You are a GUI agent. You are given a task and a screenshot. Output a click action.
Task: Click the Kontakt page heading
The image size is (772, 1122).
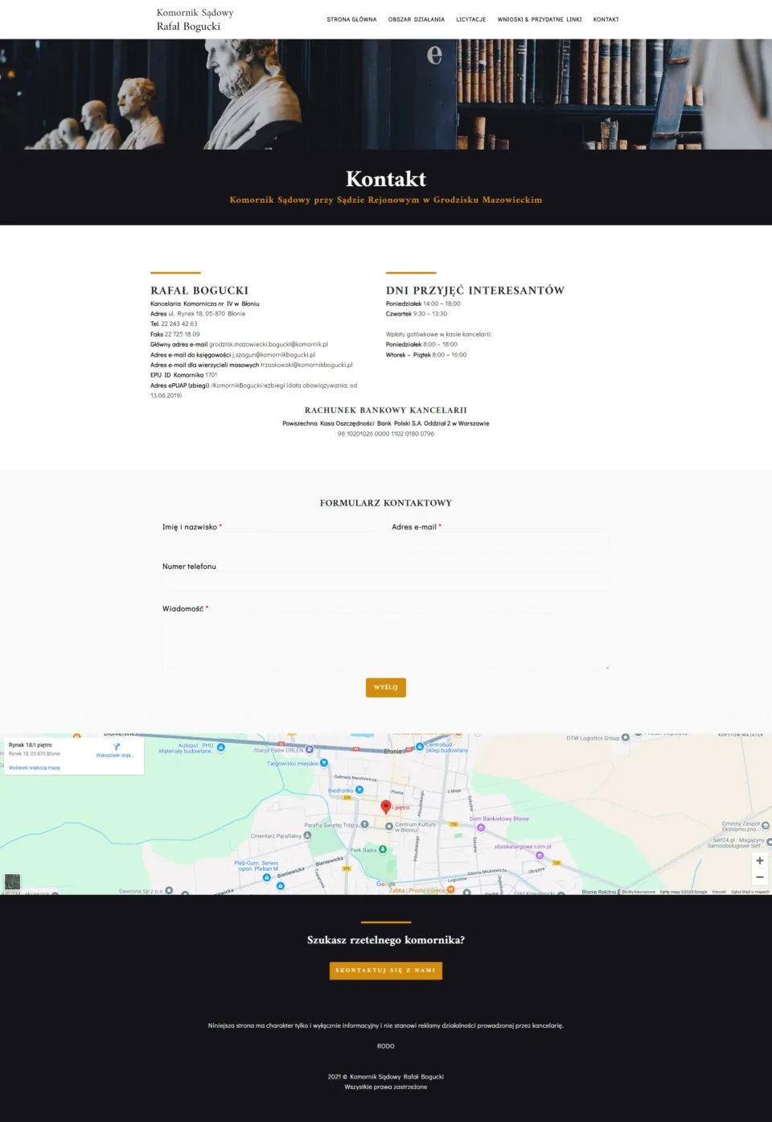(386, 179)
